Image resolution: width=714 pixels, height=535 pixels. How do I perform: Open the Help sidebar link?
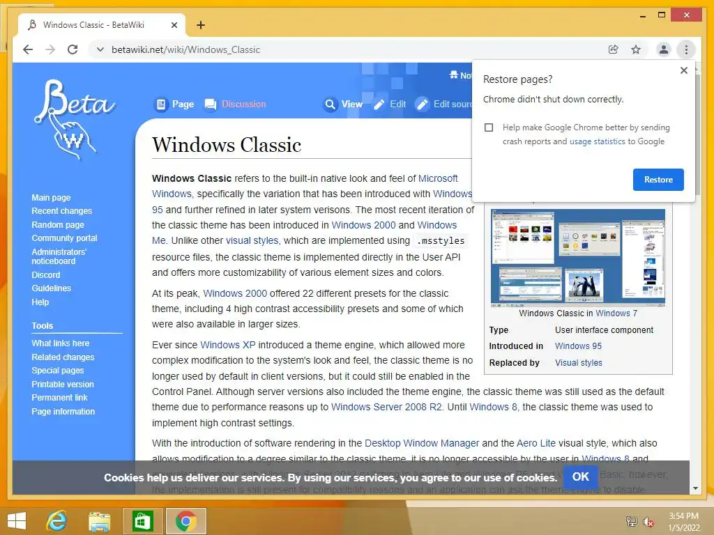click(x=40, y=302)
